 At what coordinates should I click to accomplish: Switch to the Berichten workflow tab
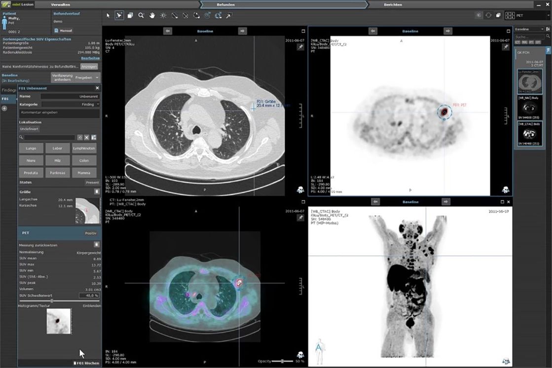(x=393, y=4)
